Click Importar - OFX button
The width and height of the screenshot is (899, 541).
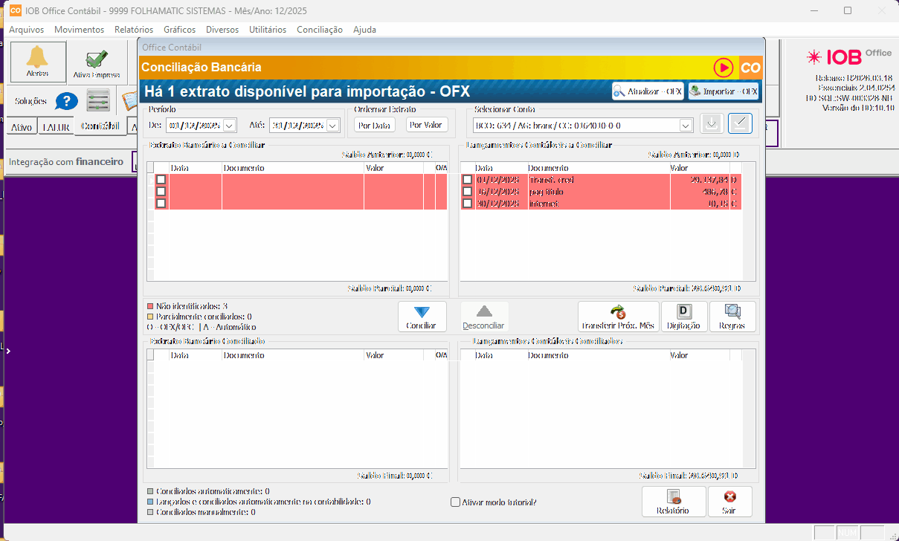point(723,91)
